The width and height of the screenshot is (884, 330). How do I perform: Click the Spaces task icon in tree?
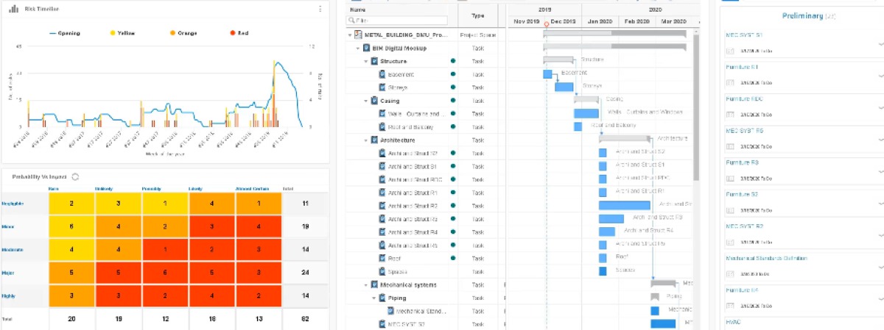tap(382, 271)
